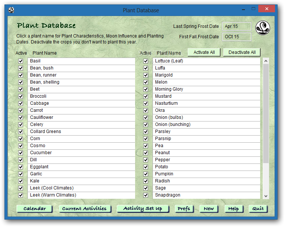The image size is (285, 227).
Task: Open the Cucumber entry
Action: pos(81,153)
